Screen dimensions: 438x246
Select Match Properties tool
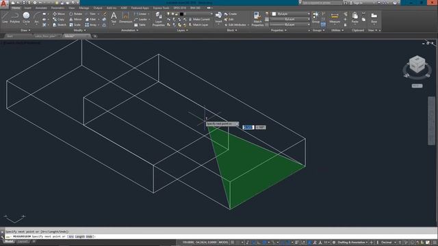point(257,19)
